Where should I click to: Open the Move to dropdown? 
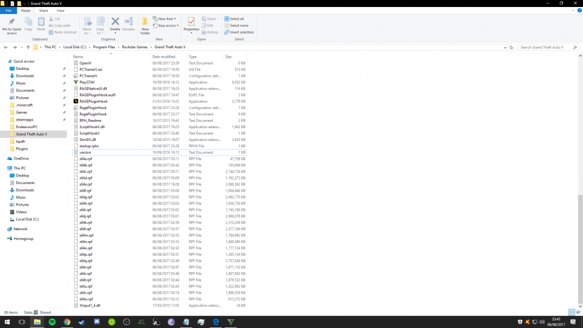click(x=87, y=26)
